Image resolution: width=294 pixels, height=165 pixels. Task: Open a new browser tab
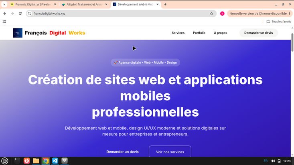[x=165, y=4]
